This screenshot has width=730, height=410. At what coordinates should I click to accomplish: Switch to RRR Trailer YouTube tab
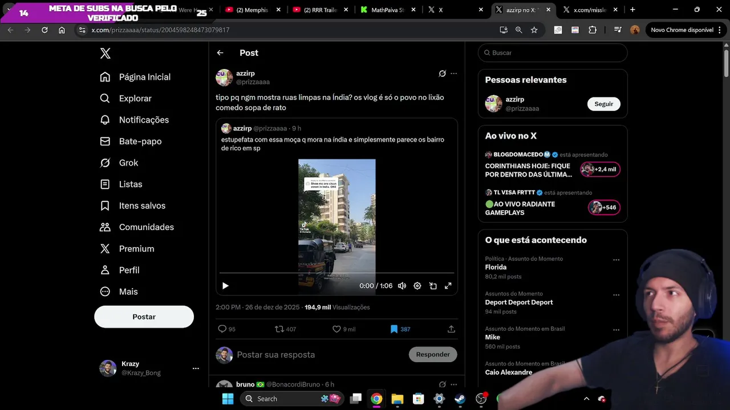(x=319, y=10)
